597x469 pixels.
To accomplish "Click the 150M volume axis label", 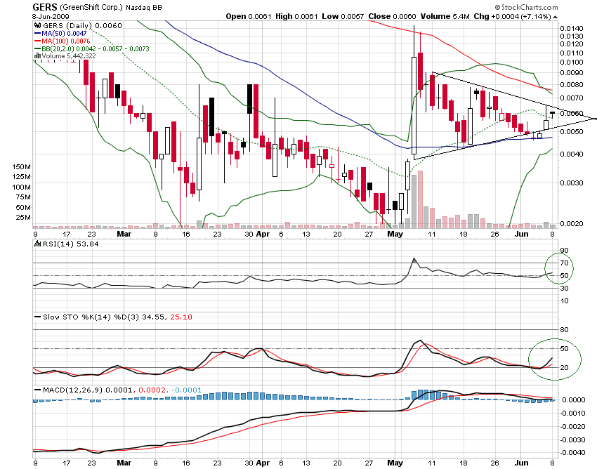I will [x=22, y=166].
